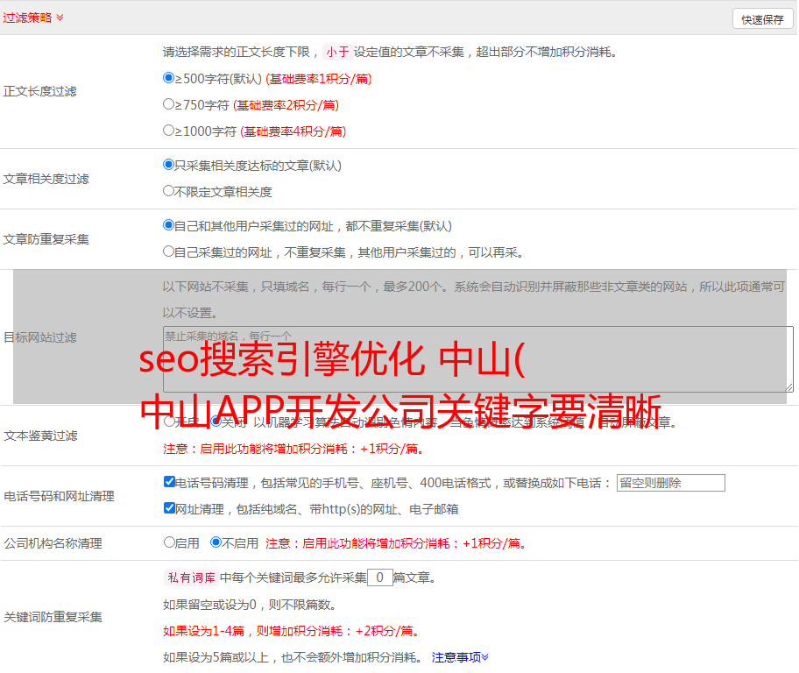Click the 文章相关度过滤 label
This screenshot has height=673, width=799.
pos(46,179)
